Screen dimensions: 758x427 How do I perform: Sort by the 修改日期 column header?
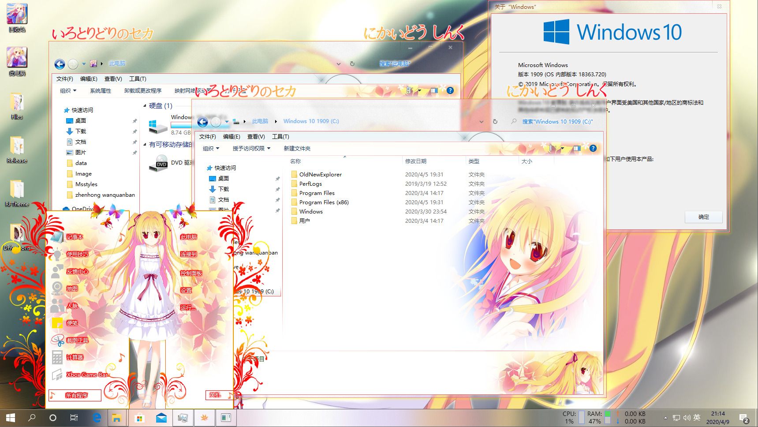[415, 161]
